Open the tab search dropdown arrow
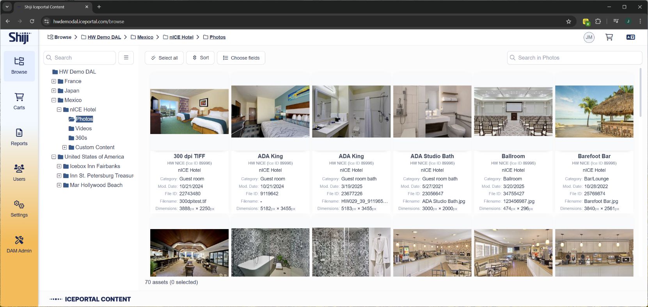This screenshot has width=648, height=307. coord(7,7)
